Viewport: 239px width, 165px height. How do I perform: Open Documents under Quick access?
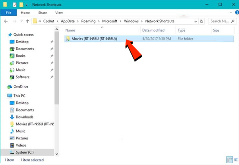pos(25,49)
